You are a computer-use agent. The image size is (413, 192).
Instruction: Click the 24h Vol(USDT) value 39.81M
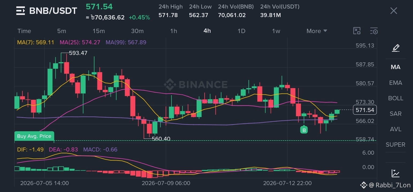click(270, 15)
